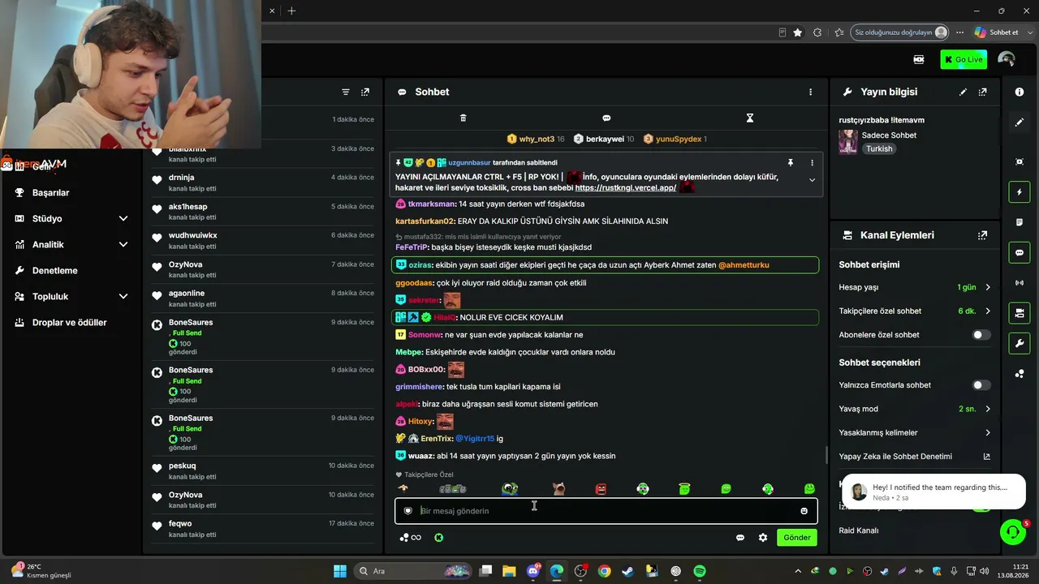Click the chat bubble icon in right sidebar
Viewport: 1039px width, 584px height.
tap(1020, 253)
